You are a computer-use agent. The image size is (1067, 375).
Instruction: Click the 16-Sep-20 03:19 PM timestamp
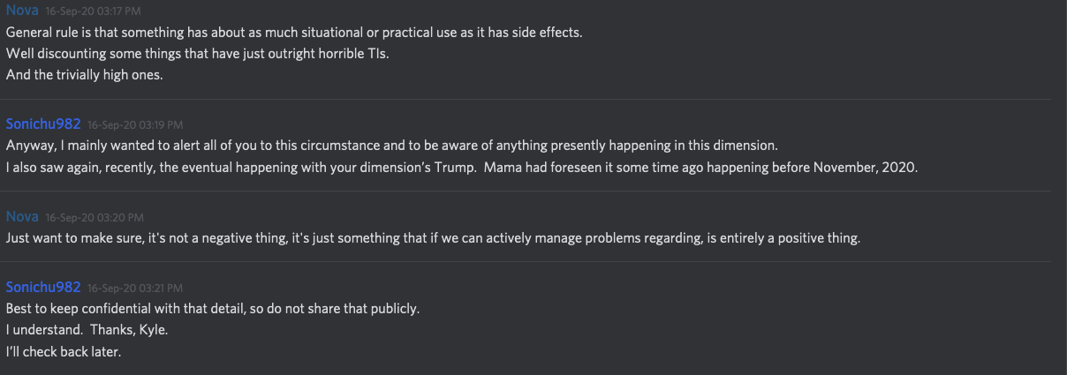pos(135,124)
